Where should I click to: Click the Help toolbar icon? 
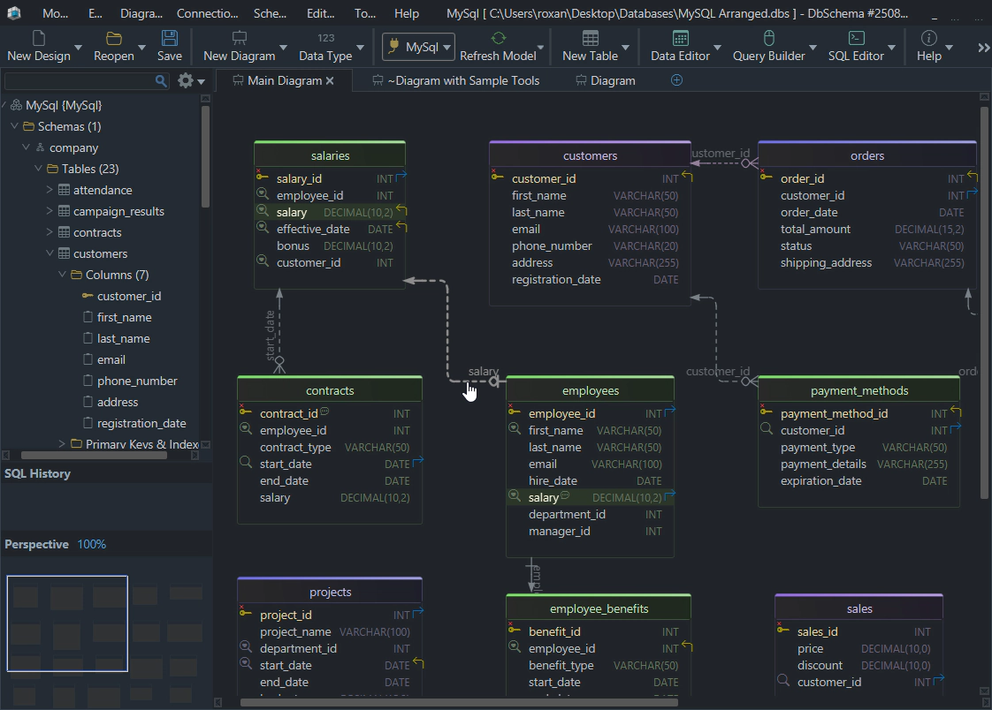pyautogui.click(x=928, y=39)
